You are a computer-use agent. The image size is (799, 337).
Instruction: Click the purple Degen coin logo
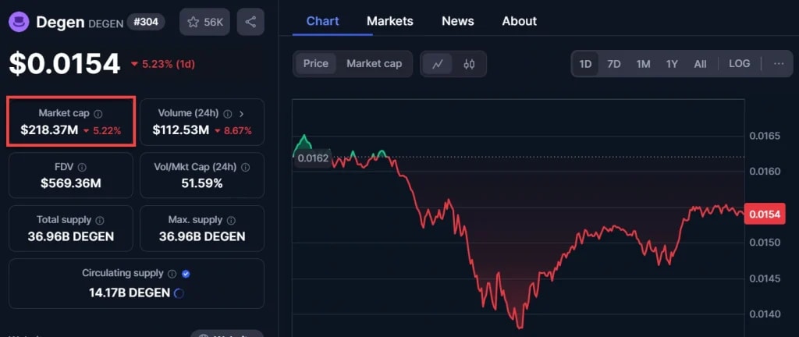point(20,22)
